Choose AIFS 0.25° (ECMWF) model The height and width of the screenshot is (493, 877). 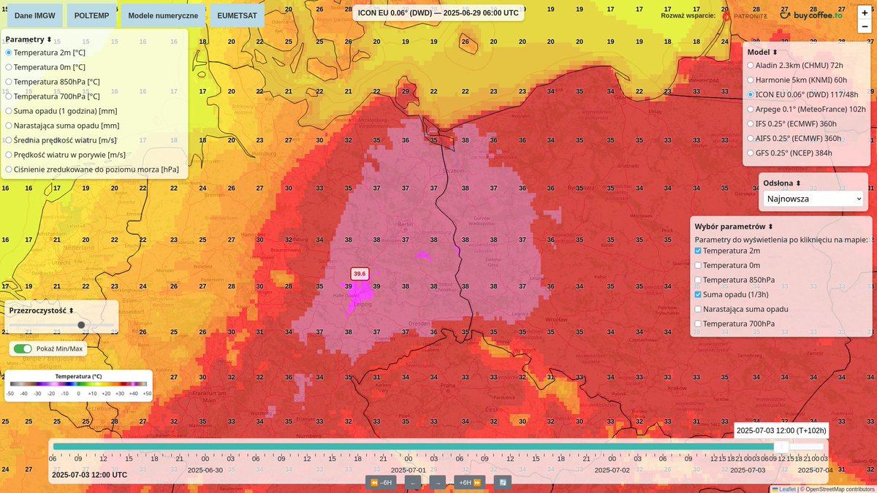751,139
